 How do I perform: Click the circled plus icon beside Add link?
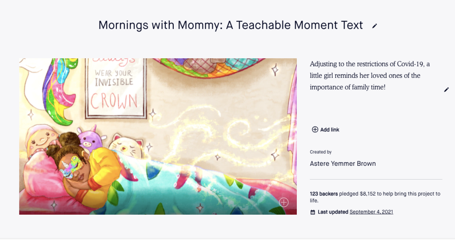click(x=315, y=130)
